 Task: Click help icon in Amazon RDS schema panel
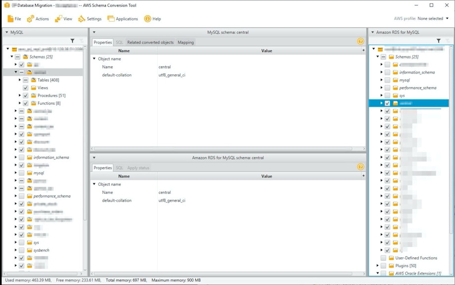[361, 167]
